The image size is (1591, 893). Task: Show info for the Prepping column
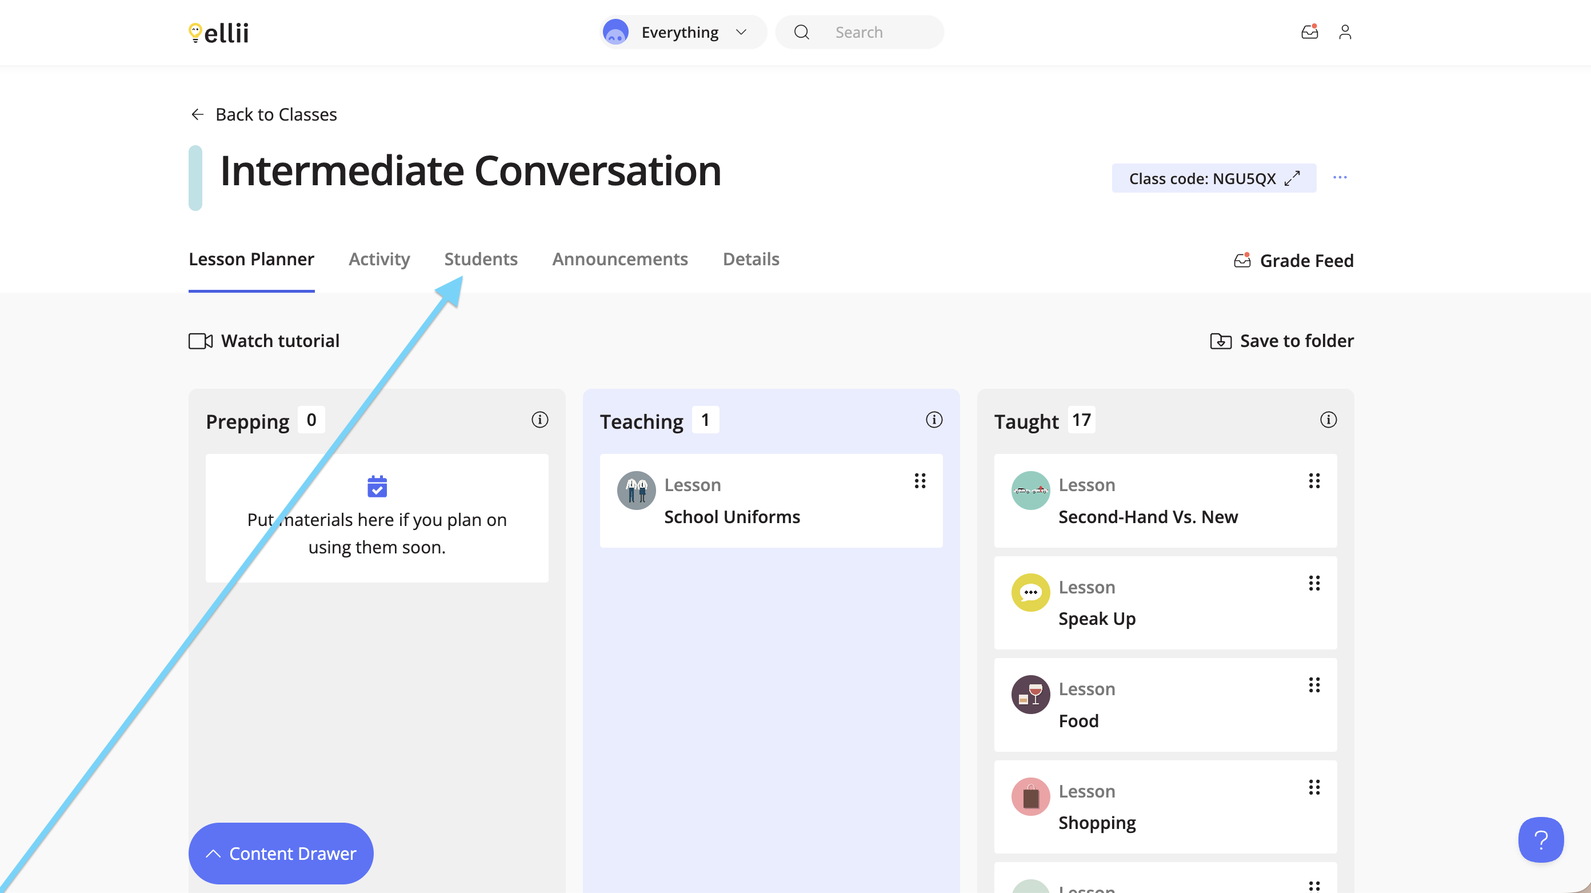click(x=539, y=420)
